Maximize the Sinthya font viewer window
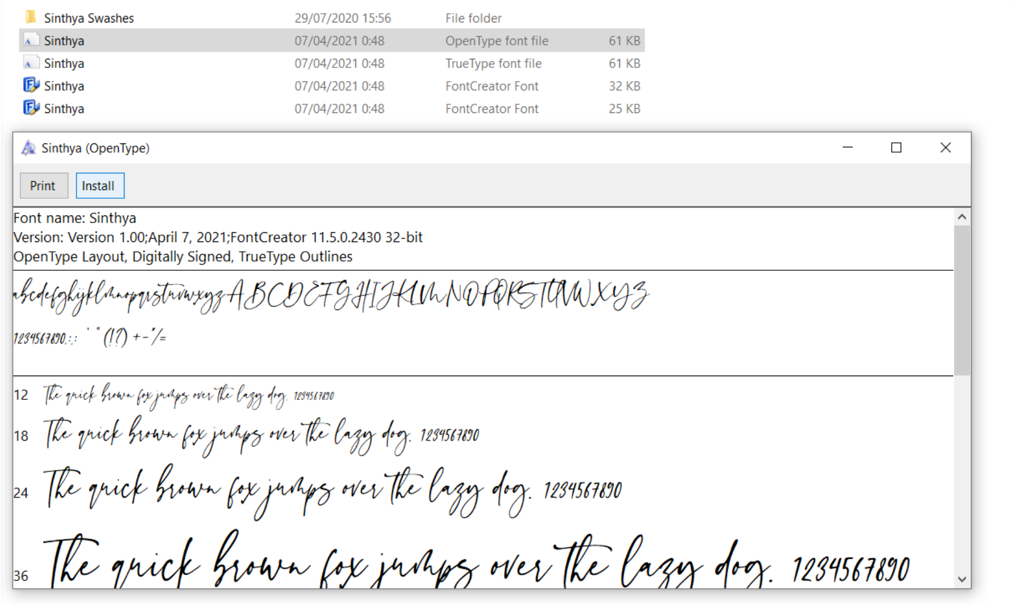Screen dimensions: 1012x605 click(896, 148)
